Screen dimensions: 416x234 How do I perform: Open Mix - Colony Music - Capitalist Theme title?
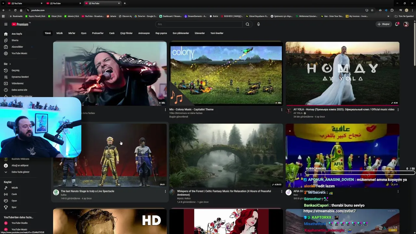[191, 110]
